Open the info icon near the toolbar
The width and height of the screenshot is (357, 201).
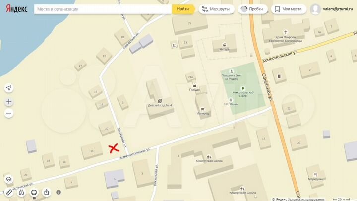(59, 192)
